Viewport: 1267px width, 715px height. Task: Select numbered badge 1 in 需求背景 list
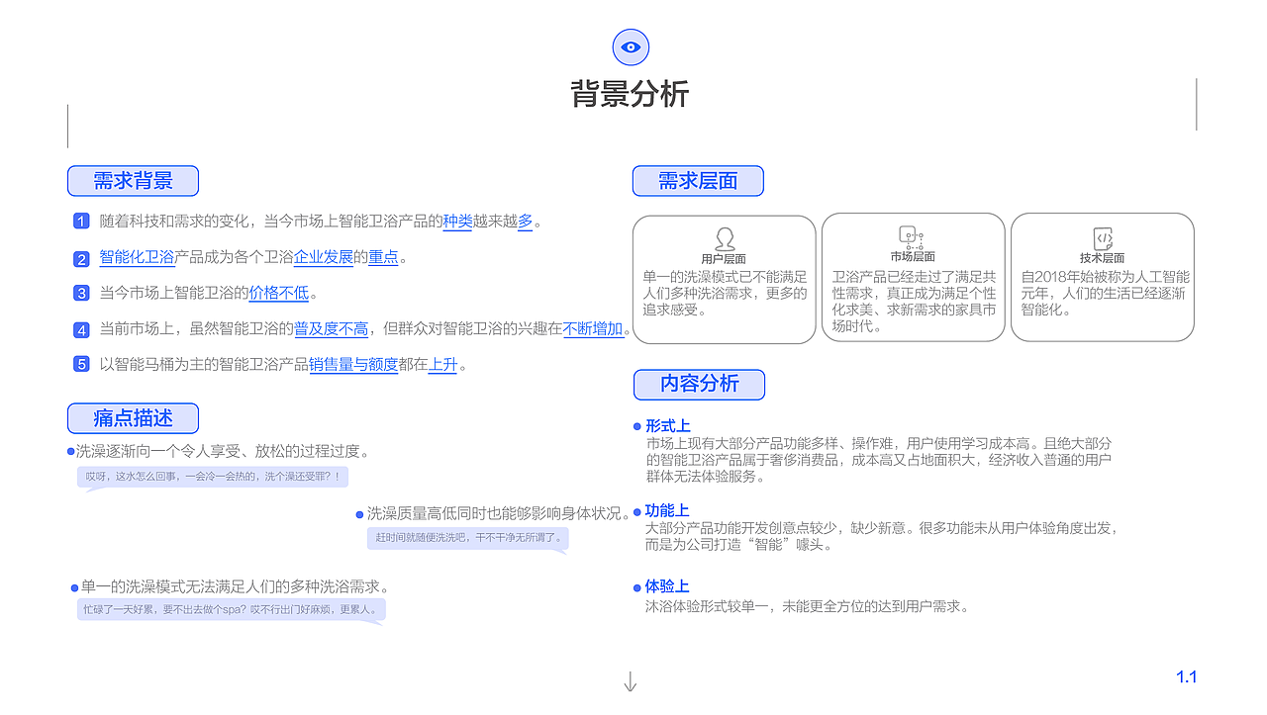[x=80, y=221]
